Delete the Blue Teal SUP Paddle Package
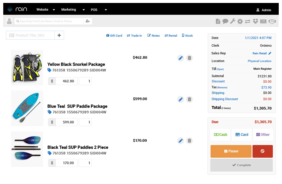 tap(190, 100)
